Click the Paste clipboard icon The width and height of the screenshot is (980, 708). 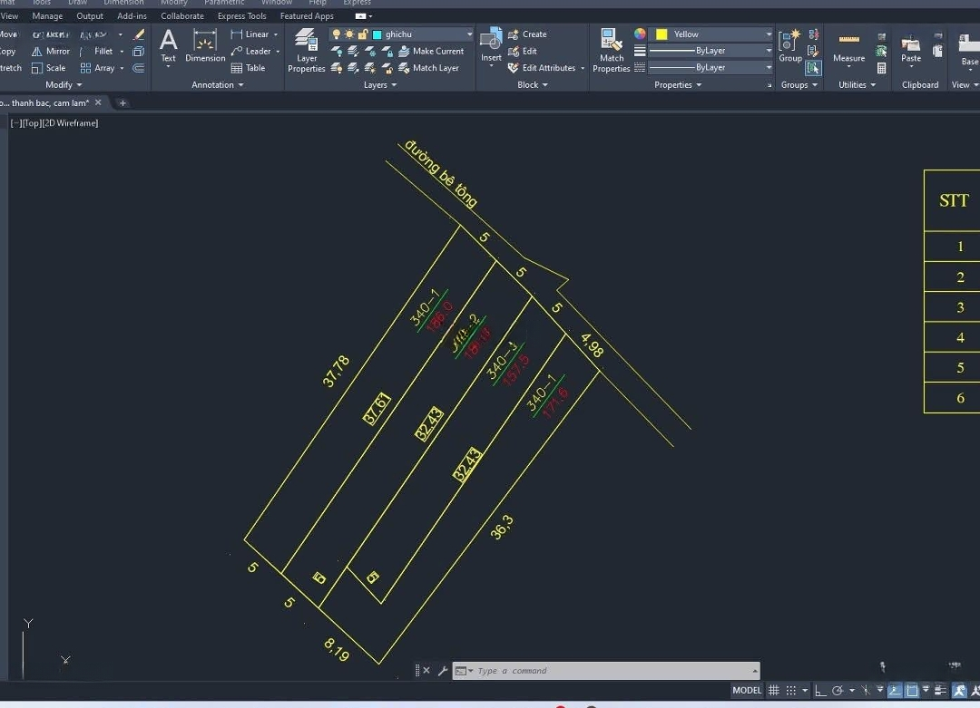click(911, 49)
